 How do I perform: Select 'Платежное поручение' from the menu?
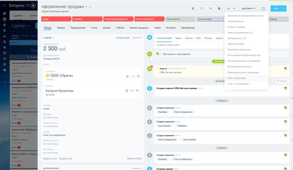click(239, 50)
